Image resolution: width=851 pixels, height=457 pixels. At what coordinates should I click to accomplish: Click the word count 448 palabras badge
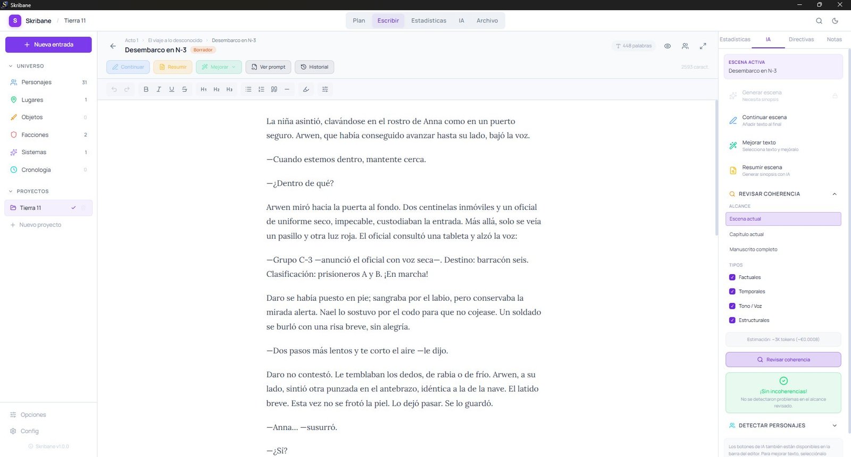[x=633, y=46]
